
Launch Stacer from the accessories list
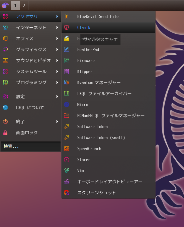click(108, 160)
